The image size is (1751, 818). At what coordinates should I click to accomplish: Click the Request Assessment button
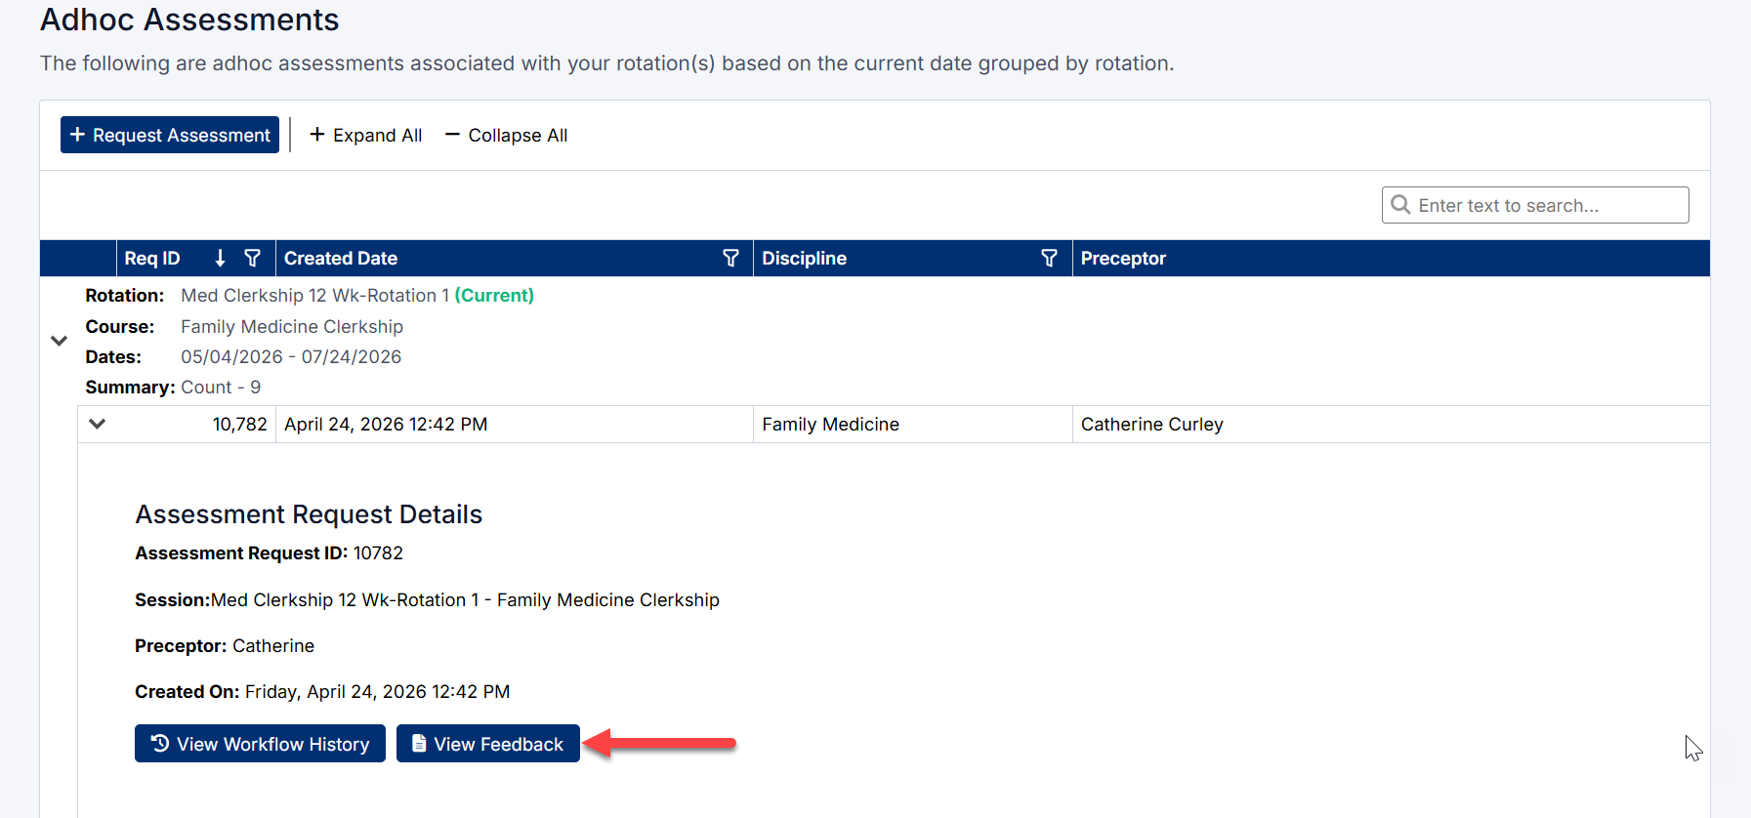[170, 135]
